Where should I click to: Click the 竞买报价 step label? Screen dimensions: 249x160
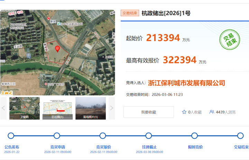(x=103, y=147)
